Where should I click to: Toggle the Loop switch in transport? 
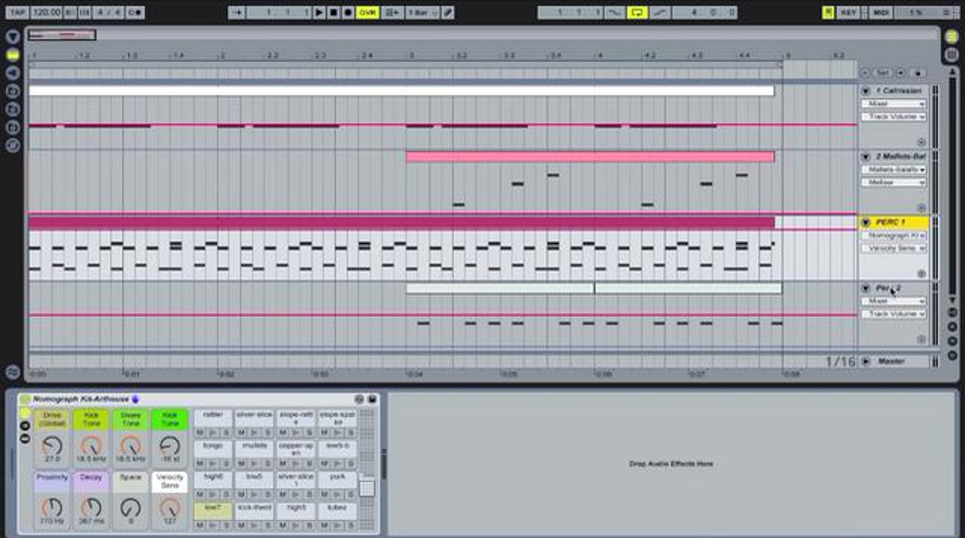pyautogui.click(x=637, y=12)
